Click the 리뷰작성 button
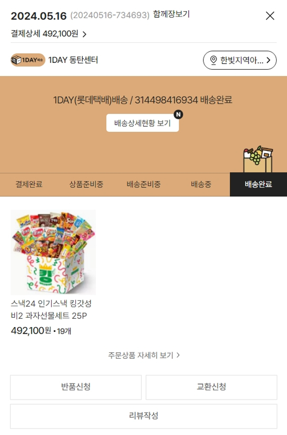 click(143, 416)
